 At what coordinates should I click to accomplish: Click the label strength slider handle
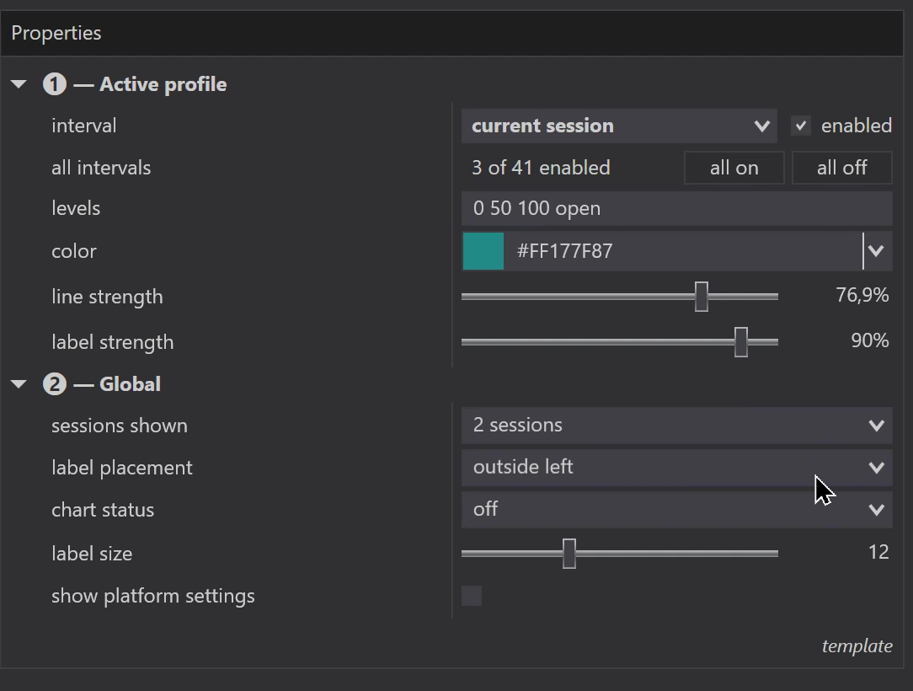tap(740, 342)
